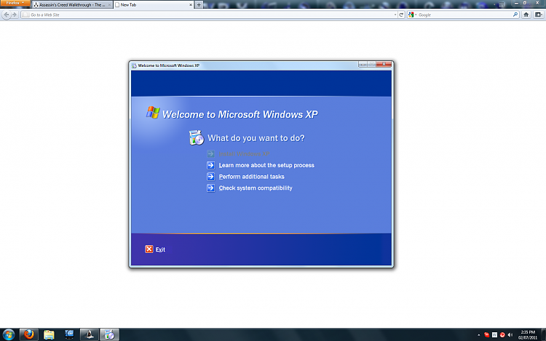The width and height of the screenshot is (546, 341).
Task: Select the New Tab tab
Action: 154,5
